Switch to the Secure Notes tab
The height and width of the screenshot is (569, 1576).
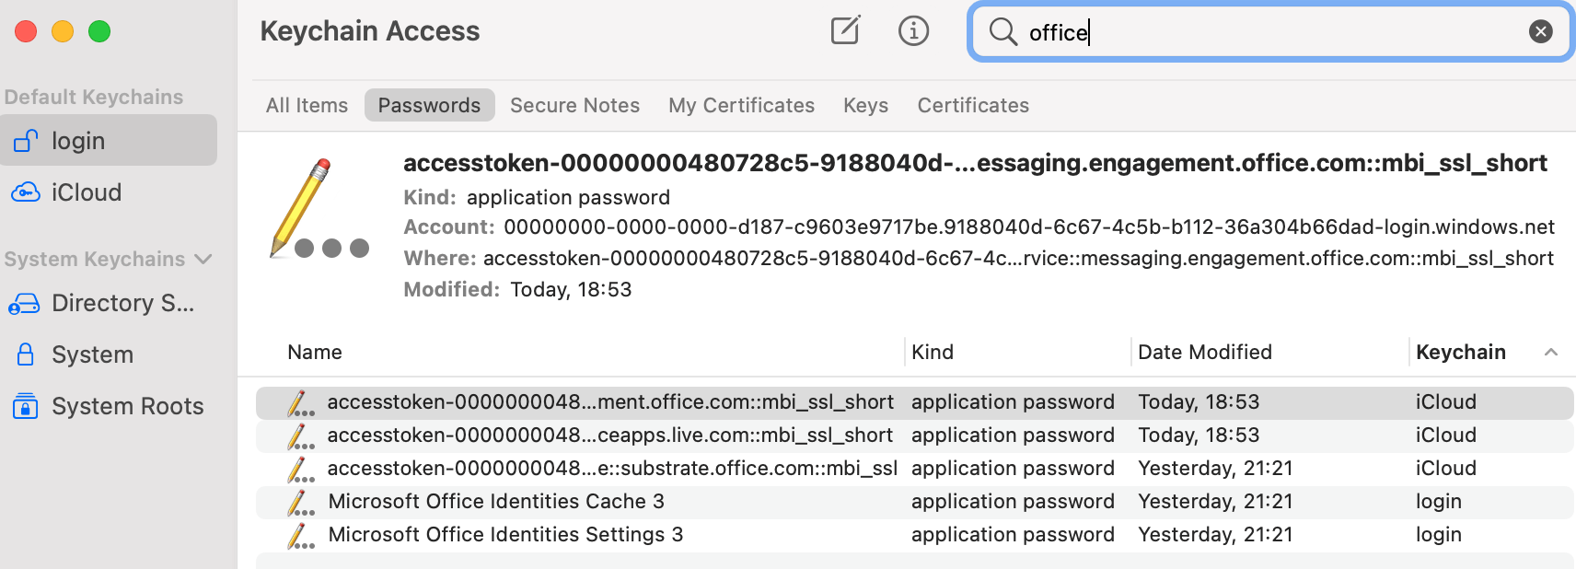pyautogui.click(x=574, y=106)
